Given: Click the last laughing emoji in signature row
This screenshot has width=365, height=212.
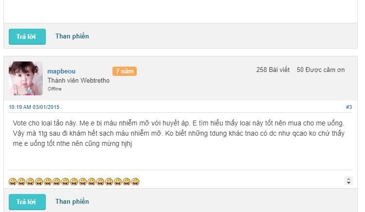Looking at the screenshot, I should [135, 181].
